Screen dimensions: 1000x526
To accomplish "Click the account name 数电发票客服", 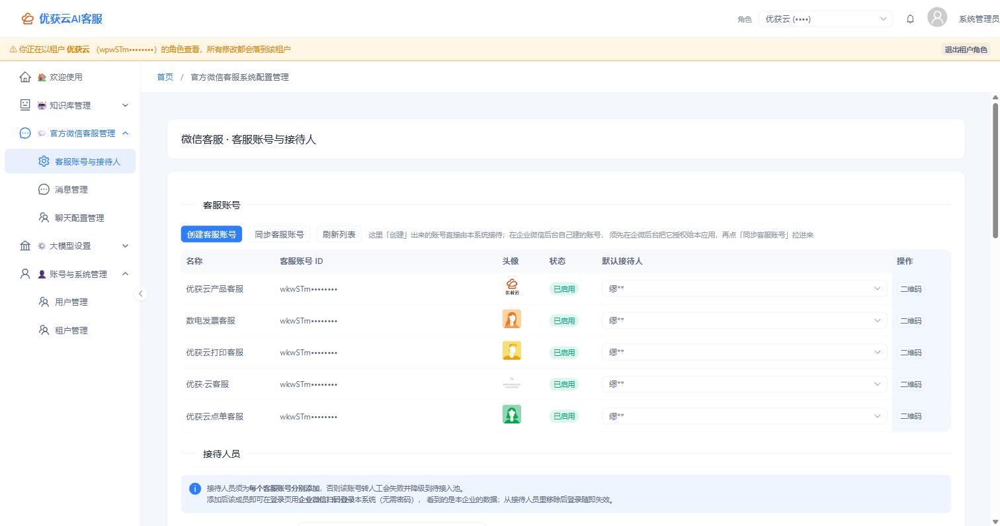I will pos(210,320).
